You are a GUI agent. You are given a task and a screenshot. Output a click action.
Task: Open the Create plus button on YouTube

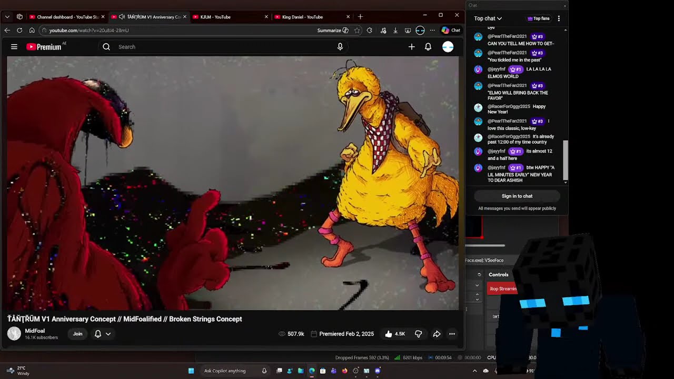(412, 47)
